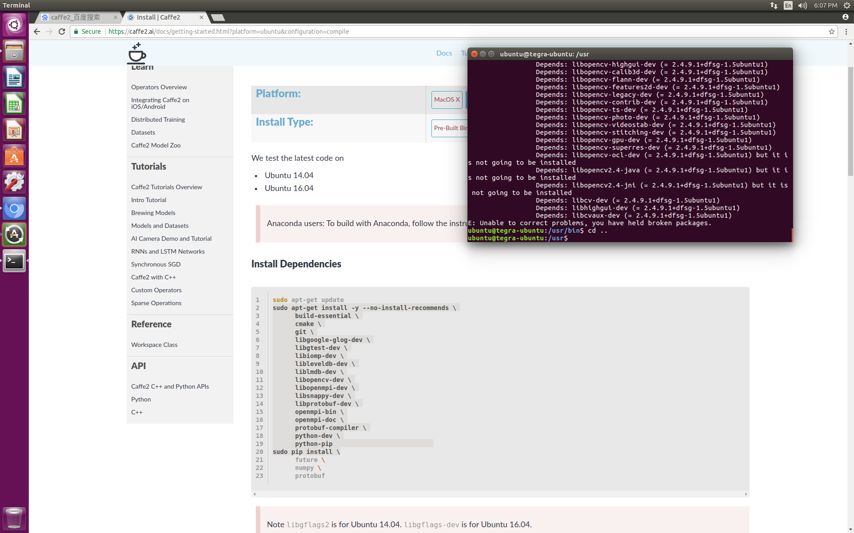Image resolution: width=854 pixels, height=533 pixels.
Task: Open system power gear menu
Action: pos(847,5)
